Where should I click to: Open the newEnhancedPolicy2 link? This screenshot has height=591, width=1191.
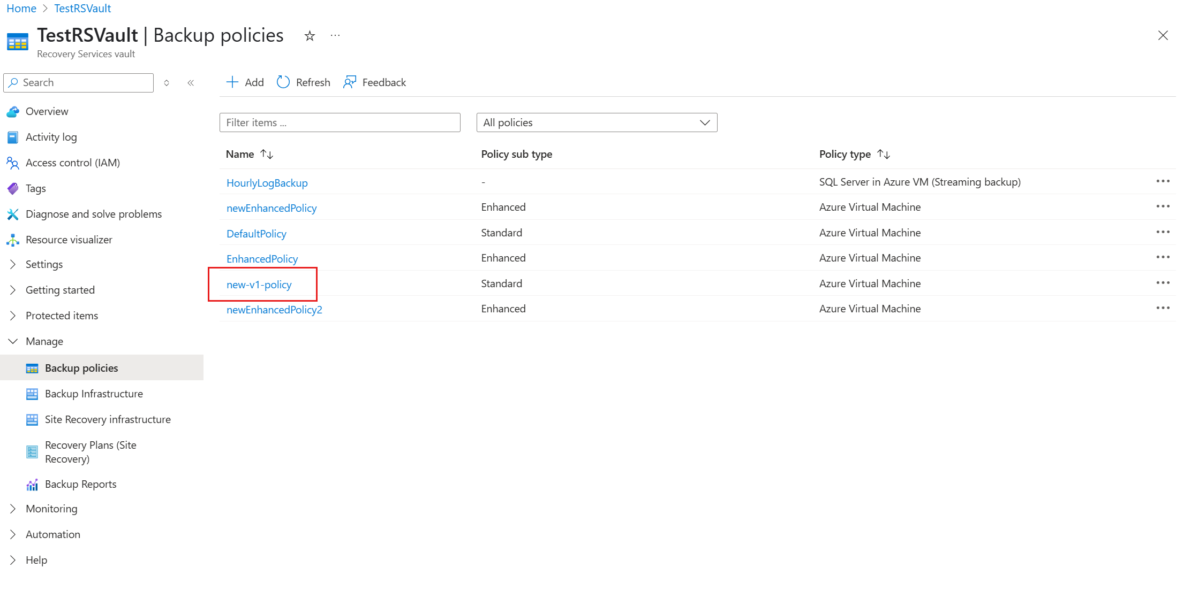tap(274, 310)
